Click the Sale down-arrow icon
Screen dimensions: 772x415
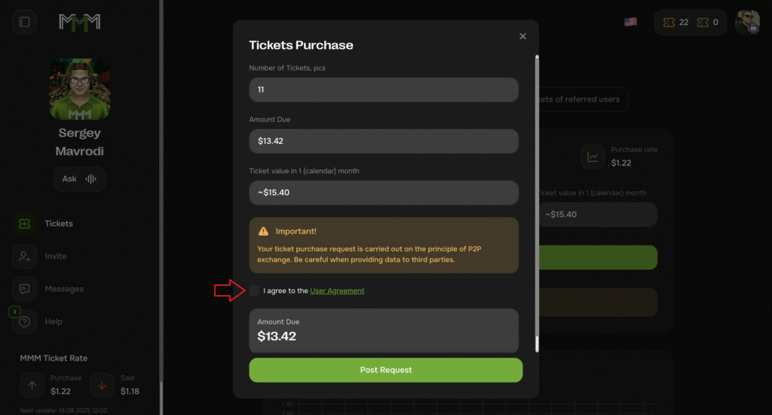click(x=102, y=386)
